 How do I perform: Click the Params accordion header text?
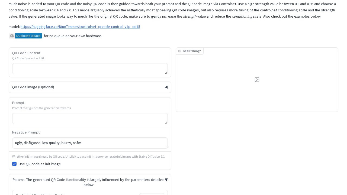[x=88, y=182]
